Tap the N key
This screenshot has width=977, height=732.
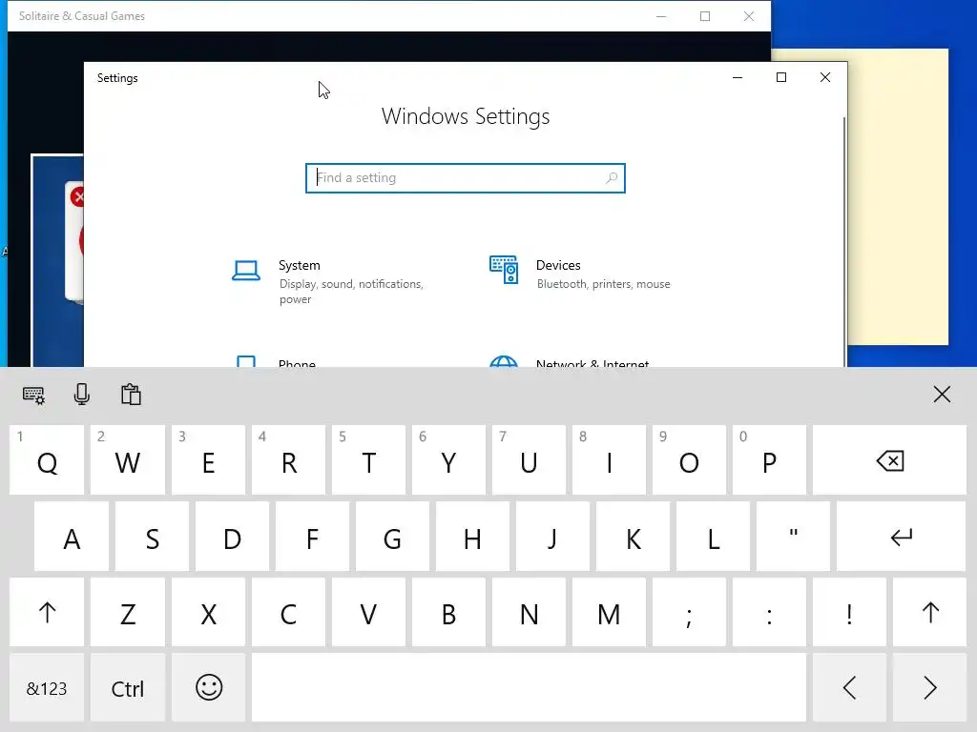[529, 613]
